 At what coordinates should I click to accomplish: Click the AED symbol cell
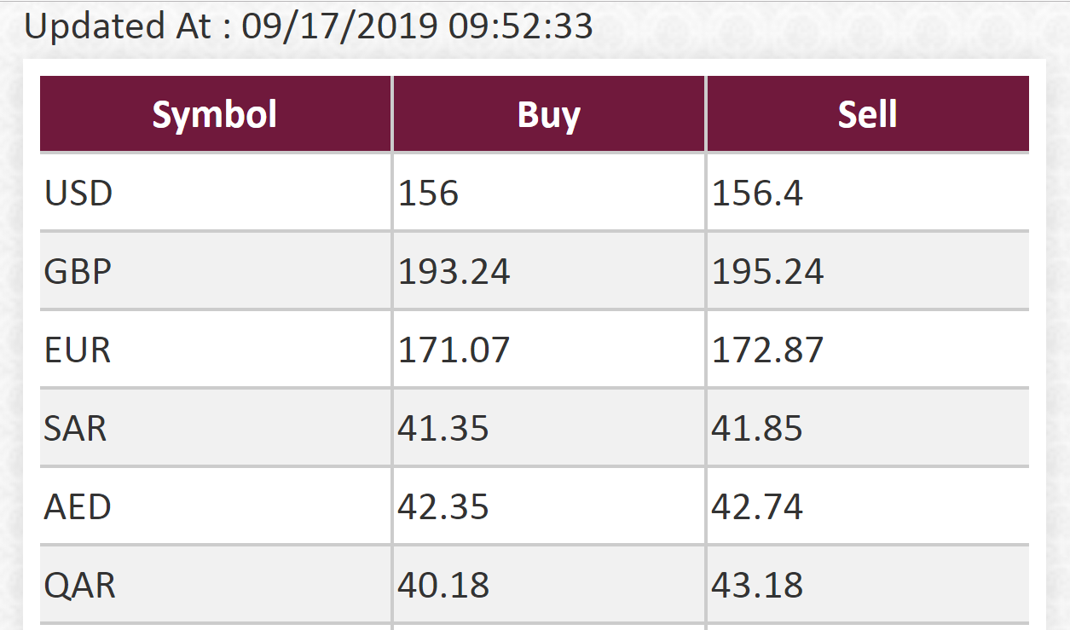click(x=78, y=507)
